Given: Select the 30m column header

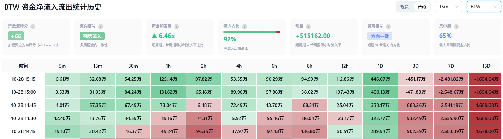Looking at the screenshot, I should 133,66.
